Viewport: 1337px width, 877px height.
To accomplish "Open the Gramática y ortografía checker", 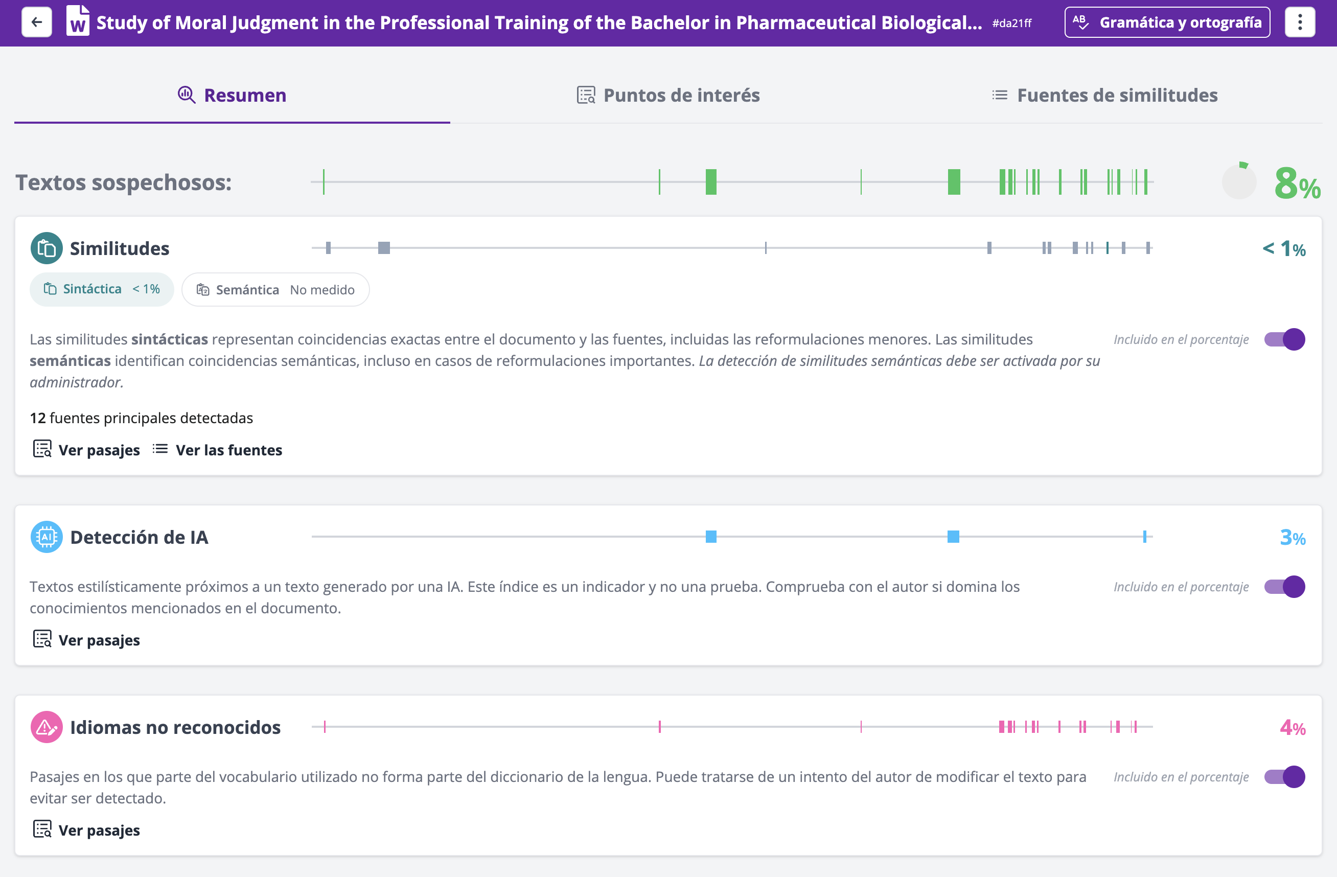I will click(1167, 22).
